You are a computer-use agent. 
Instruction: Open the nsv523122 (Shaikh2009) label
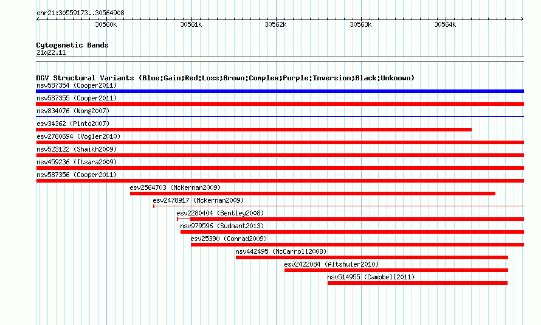(77, 149)
